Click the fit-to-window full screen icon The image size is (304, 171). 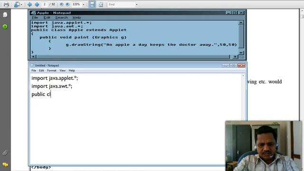(101, 4)
